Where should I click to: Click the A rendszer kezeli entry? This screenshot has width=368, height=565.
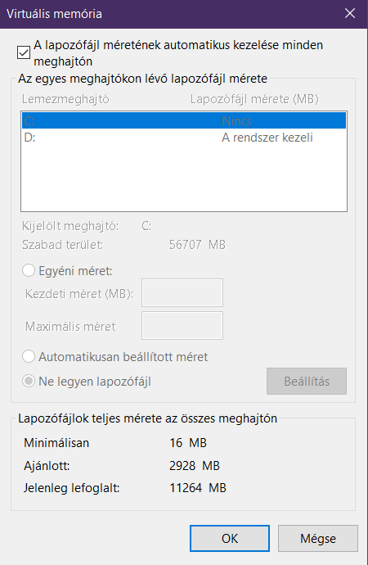coord(267,138)
